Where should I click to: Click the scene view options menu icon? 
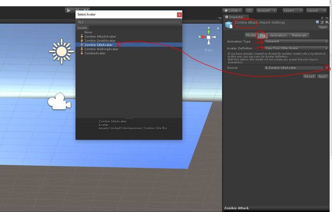point(220,18)
